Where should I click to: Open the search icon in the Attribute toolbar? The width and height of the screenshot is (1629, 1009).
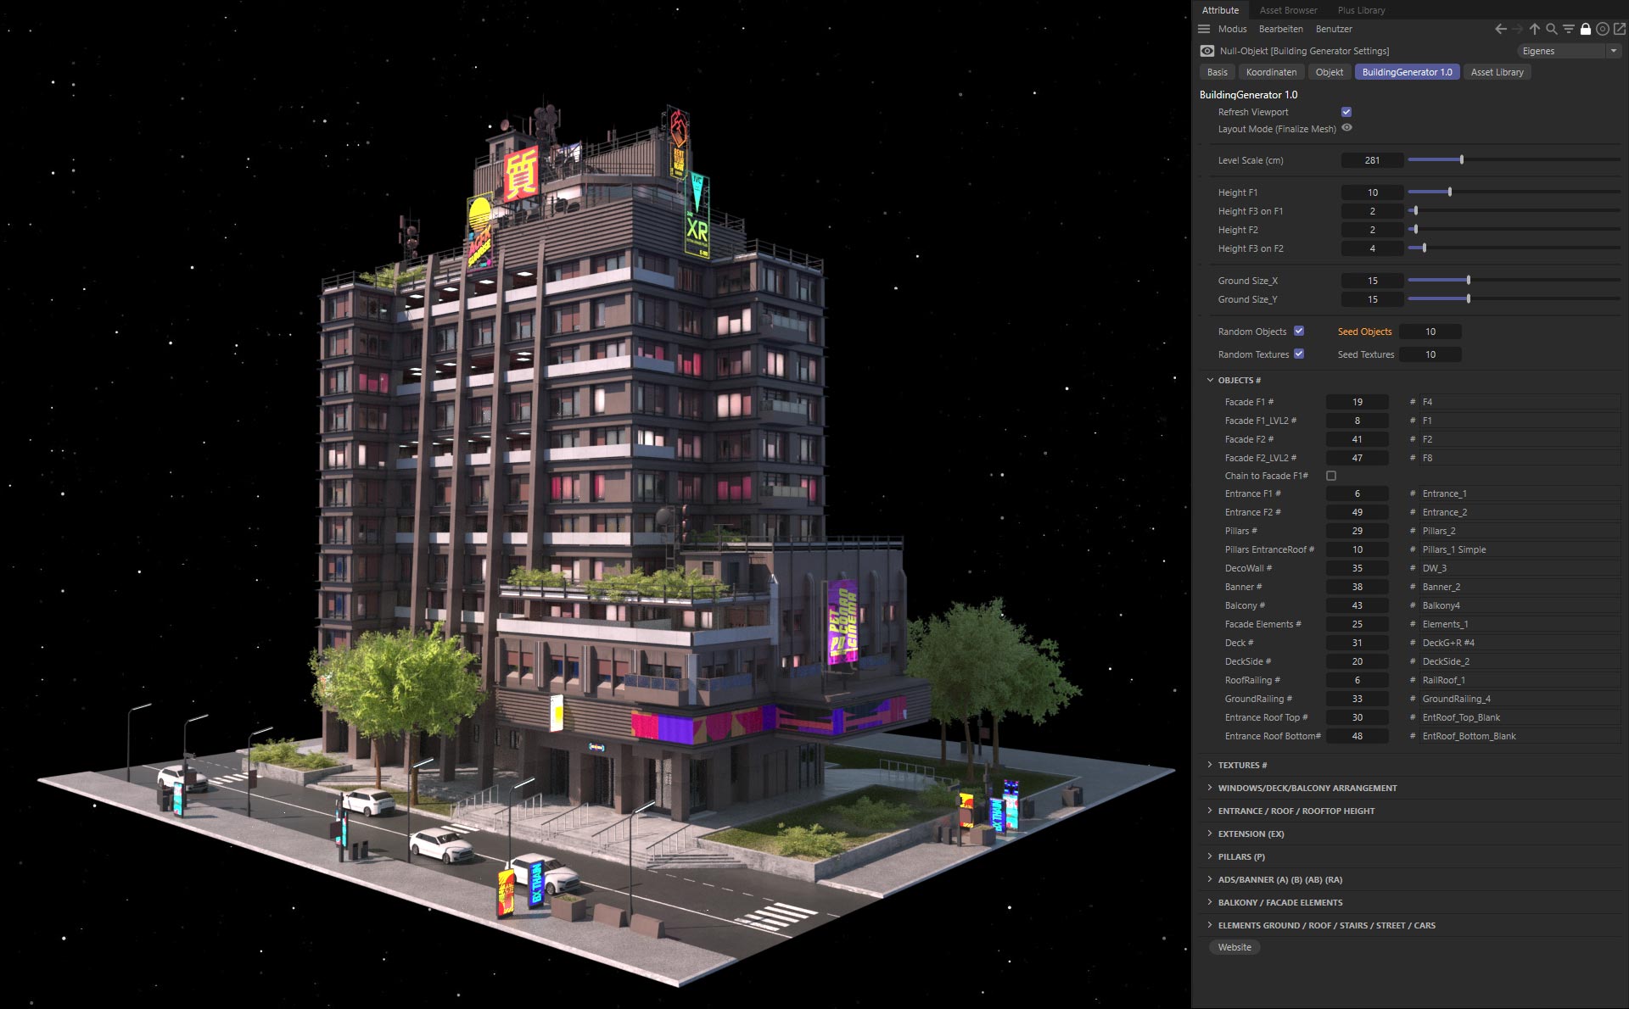pos(1551,28)
